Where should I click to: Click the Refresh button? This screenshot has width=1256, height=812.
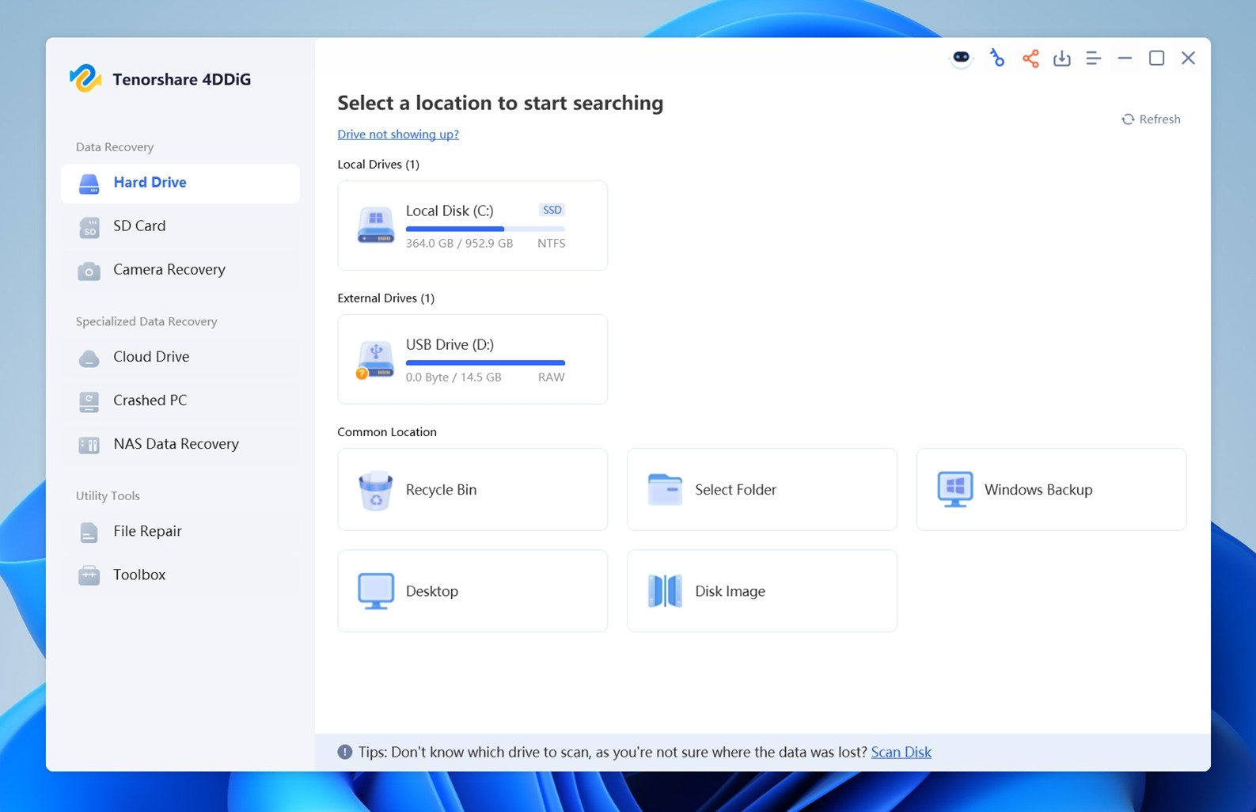click(x=1151, y=120)
